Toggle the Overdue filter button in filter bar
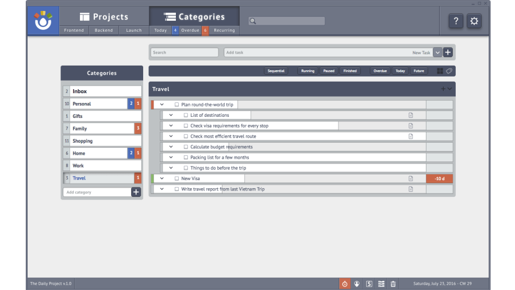This screenshot has height=290, width=515. point(380,71)
